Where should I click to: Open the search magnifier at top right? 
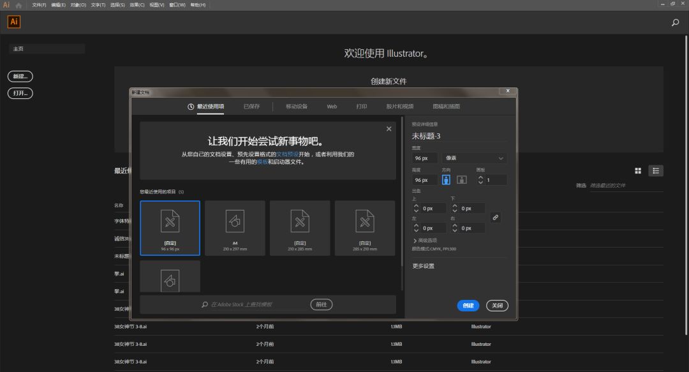tap(676, 22)
